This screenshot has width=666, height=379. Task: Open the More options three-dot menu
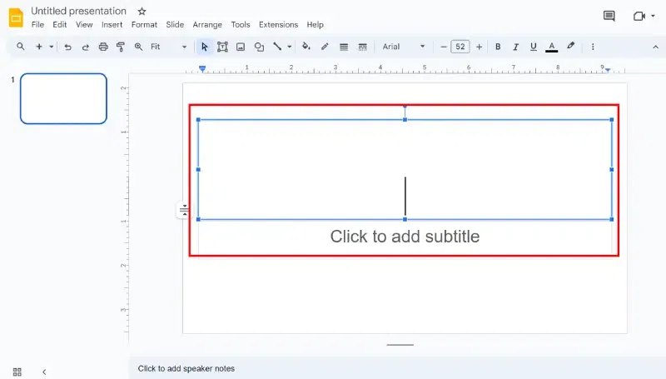coord(593,47)
